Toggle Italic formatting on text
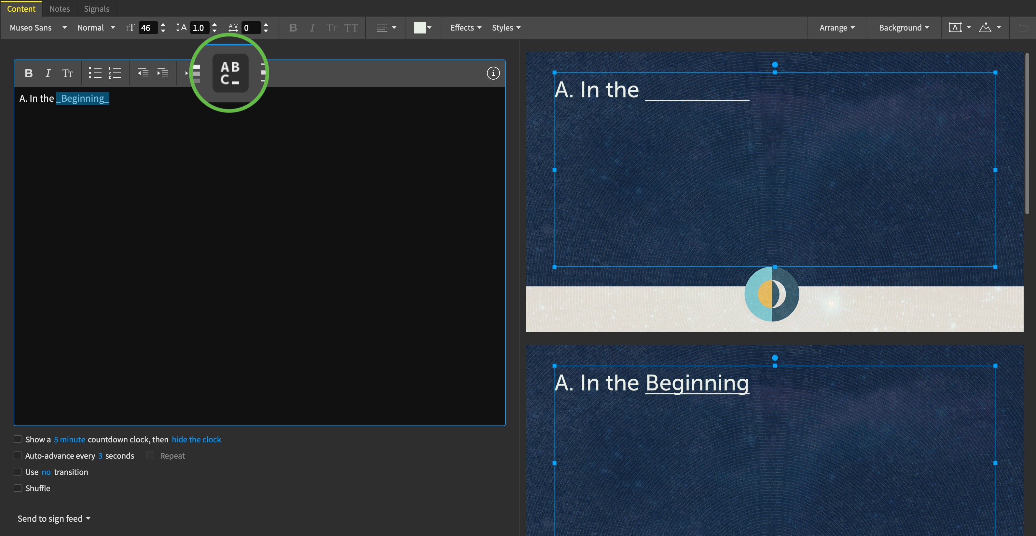This screenshot has width=1036, height=536. coord(48,72)
